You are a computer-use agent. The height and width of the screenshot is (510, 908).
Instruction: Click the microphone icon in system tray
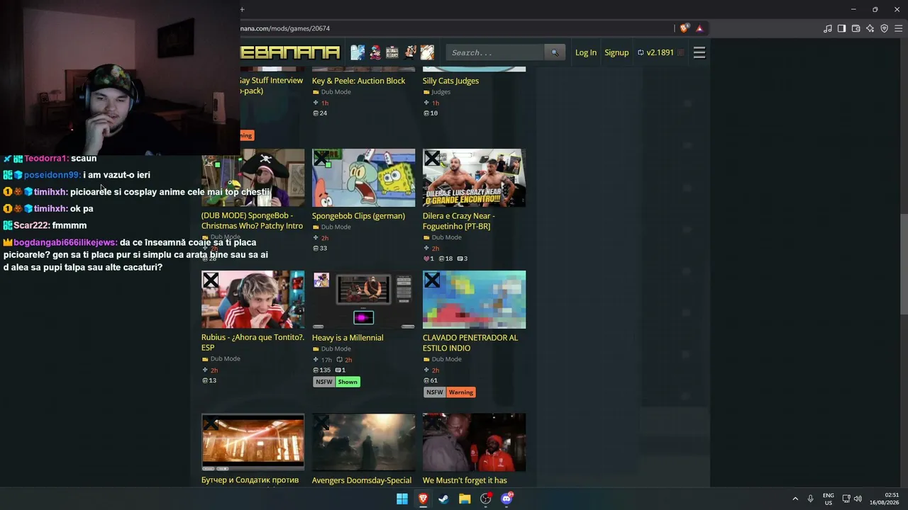[810, 499]
